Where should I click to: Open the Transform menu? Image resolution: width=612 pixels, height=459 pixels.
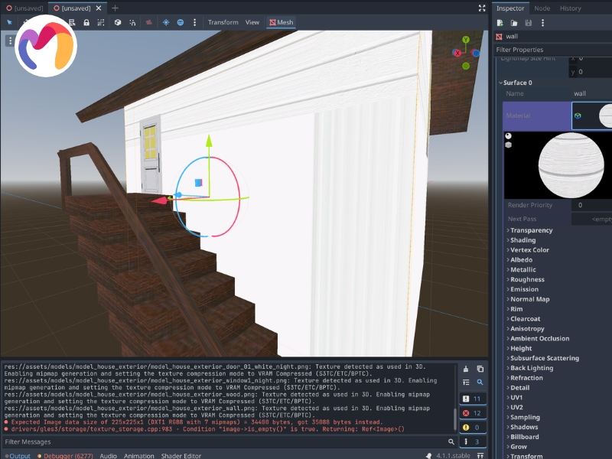[x=223, y=22]
